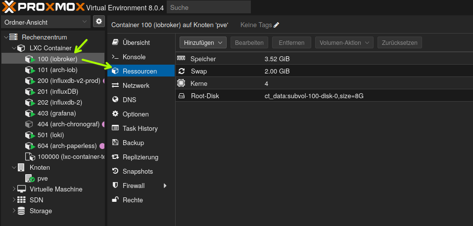The height and width of the screenshot is (226, 473).
Task: Select the pve node in tree
Action: point(53,179)
